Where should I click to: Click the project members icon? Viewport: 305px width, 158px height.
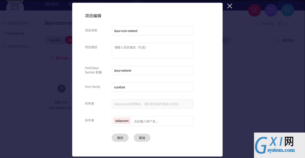[x=257, y=23]
